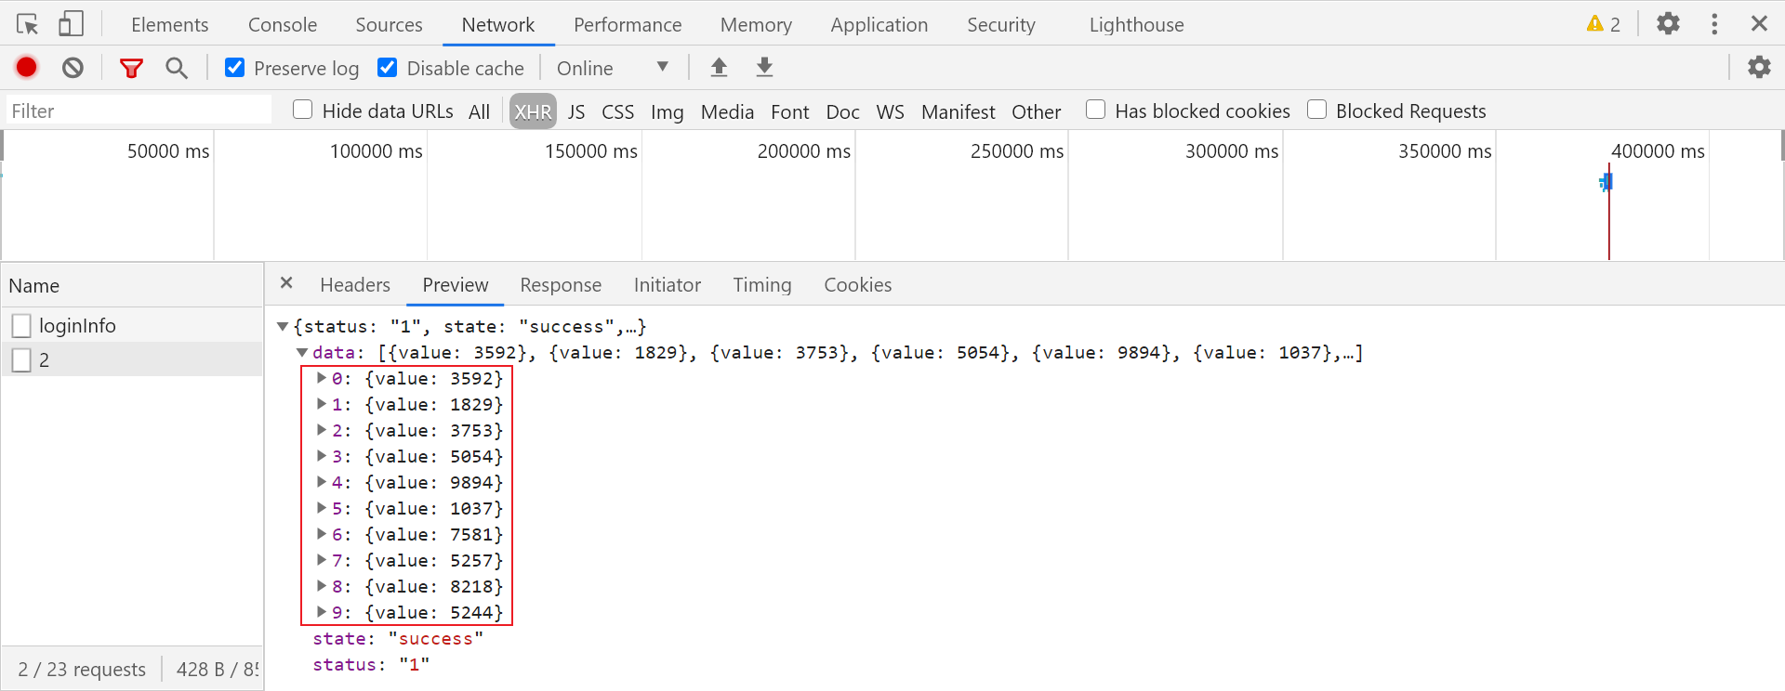This screenshot has height=691, width=1785.
Task: Toggle the device toolbar icon
Action: 71,24
